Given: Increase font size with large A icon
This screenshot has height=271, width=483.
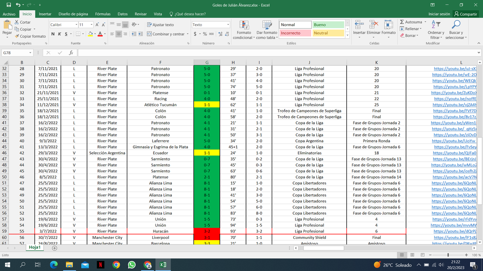Looking at the screenshot, I should pyautogui.click(x=98, y=24).
